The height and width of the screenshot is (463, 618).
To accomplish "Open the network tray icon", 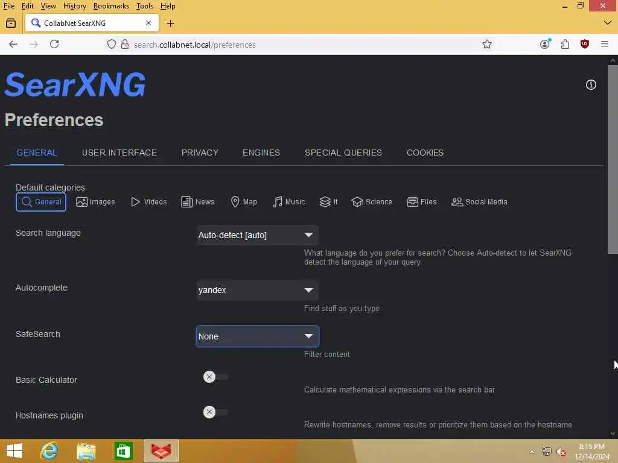I will [546, 452].
